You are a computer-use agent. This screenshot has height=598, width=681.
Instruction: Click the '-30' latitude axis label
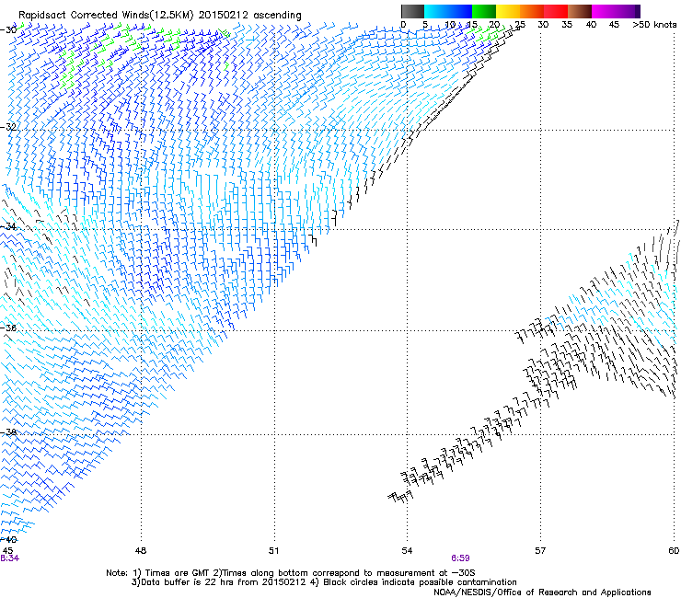pos(8,30)
